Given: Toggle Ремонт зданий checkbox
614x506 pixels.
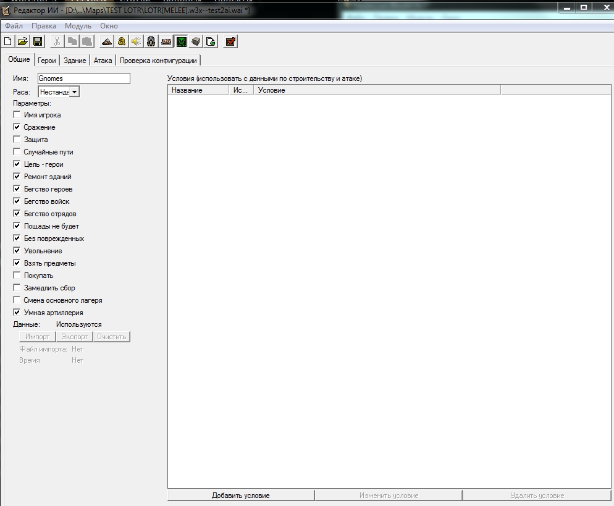Looking at the screenshot, I should click(x=17, y=176).
